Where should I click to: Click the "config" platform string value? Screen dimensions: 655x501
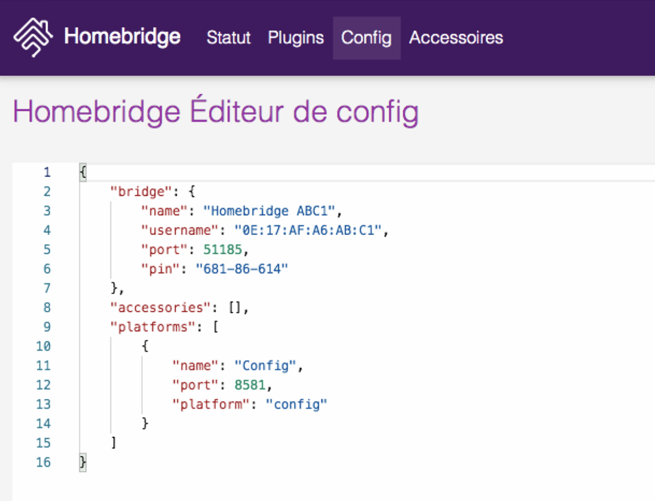pyautogui.click(x=296, y=404)
